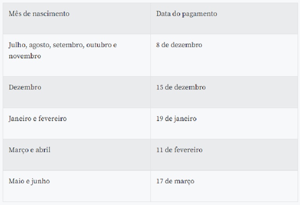
Task: Select the '11 de fevereiro' cell
Action: [224, 155]
